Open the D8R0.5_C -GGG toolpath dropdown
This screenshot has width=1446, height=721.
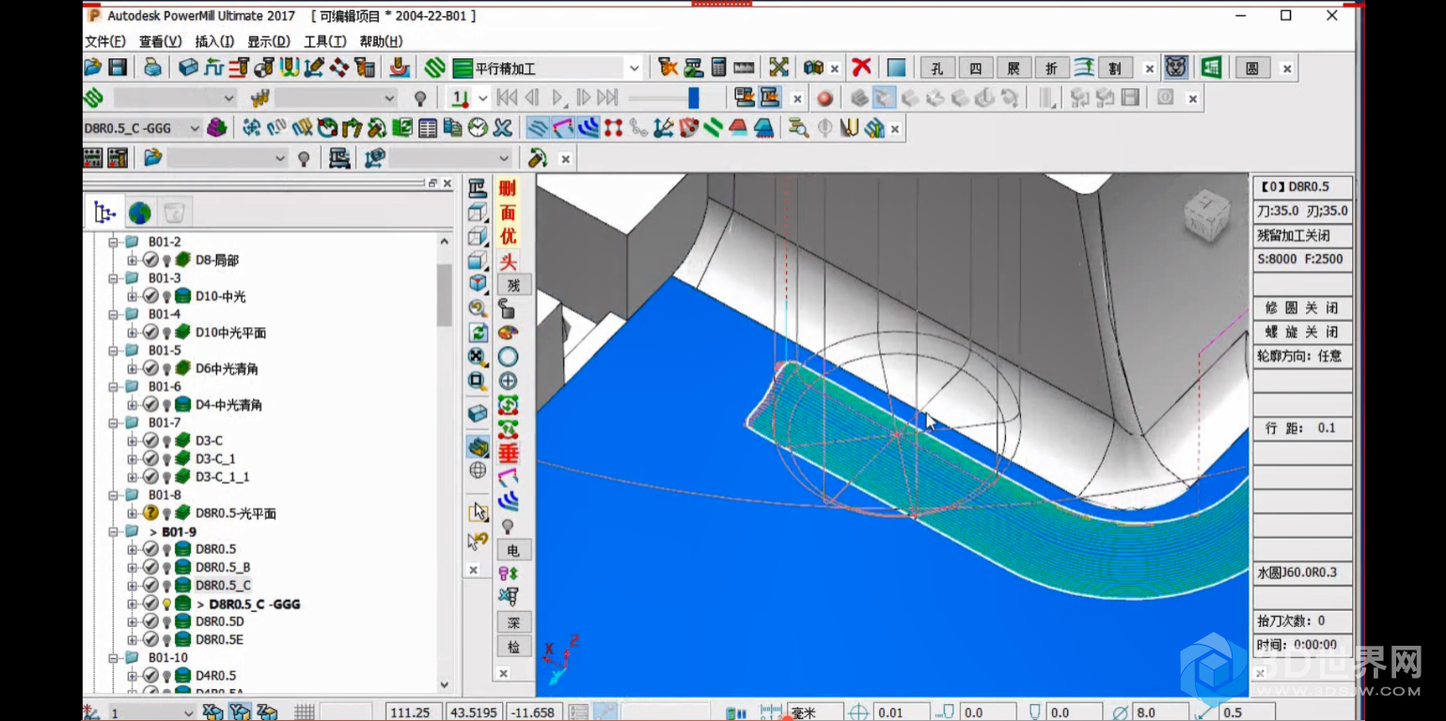pyautogui.click(x=195, y=128)
